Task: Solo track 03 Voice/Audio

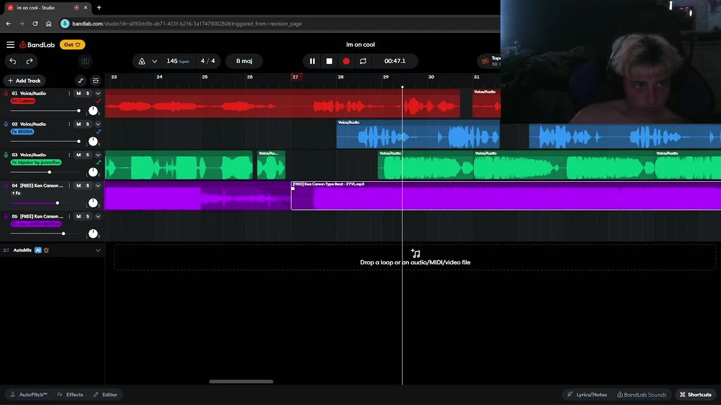Action: coord(87,155)
